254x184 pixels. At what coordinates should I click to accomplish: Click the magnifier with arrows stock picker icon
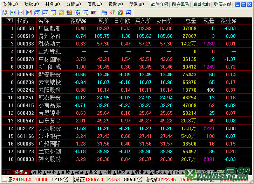[x=121, y=13]
